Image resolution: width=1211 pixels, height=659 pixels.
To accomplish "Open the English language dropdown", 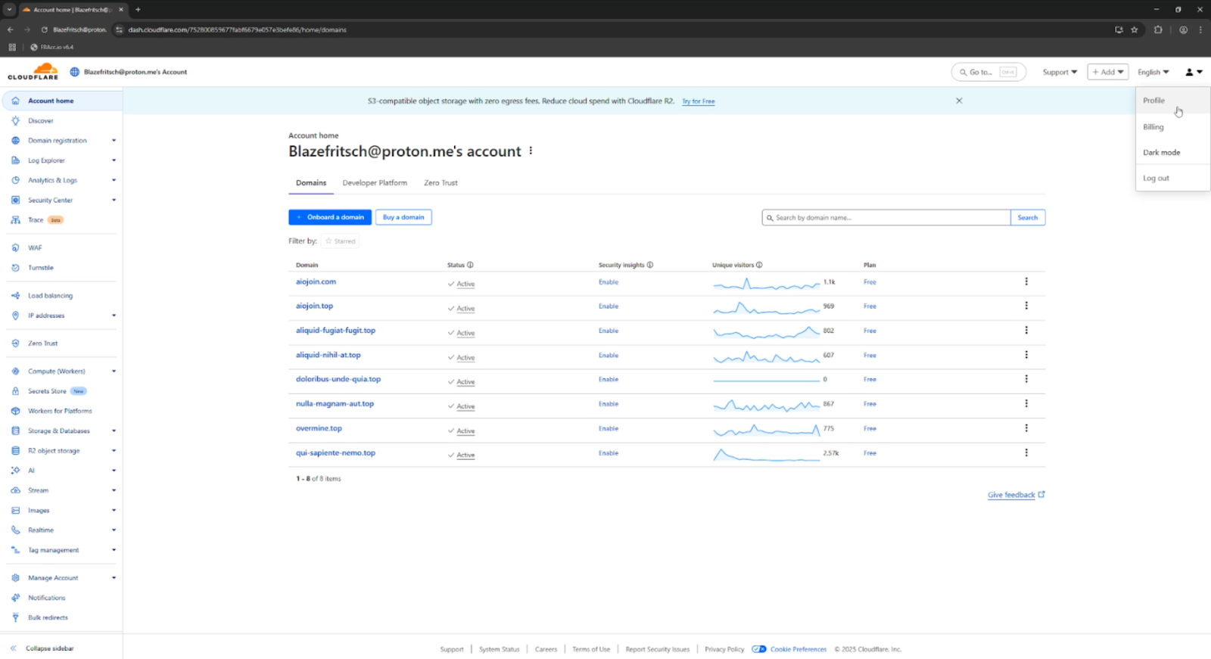I will [1153, 72].
